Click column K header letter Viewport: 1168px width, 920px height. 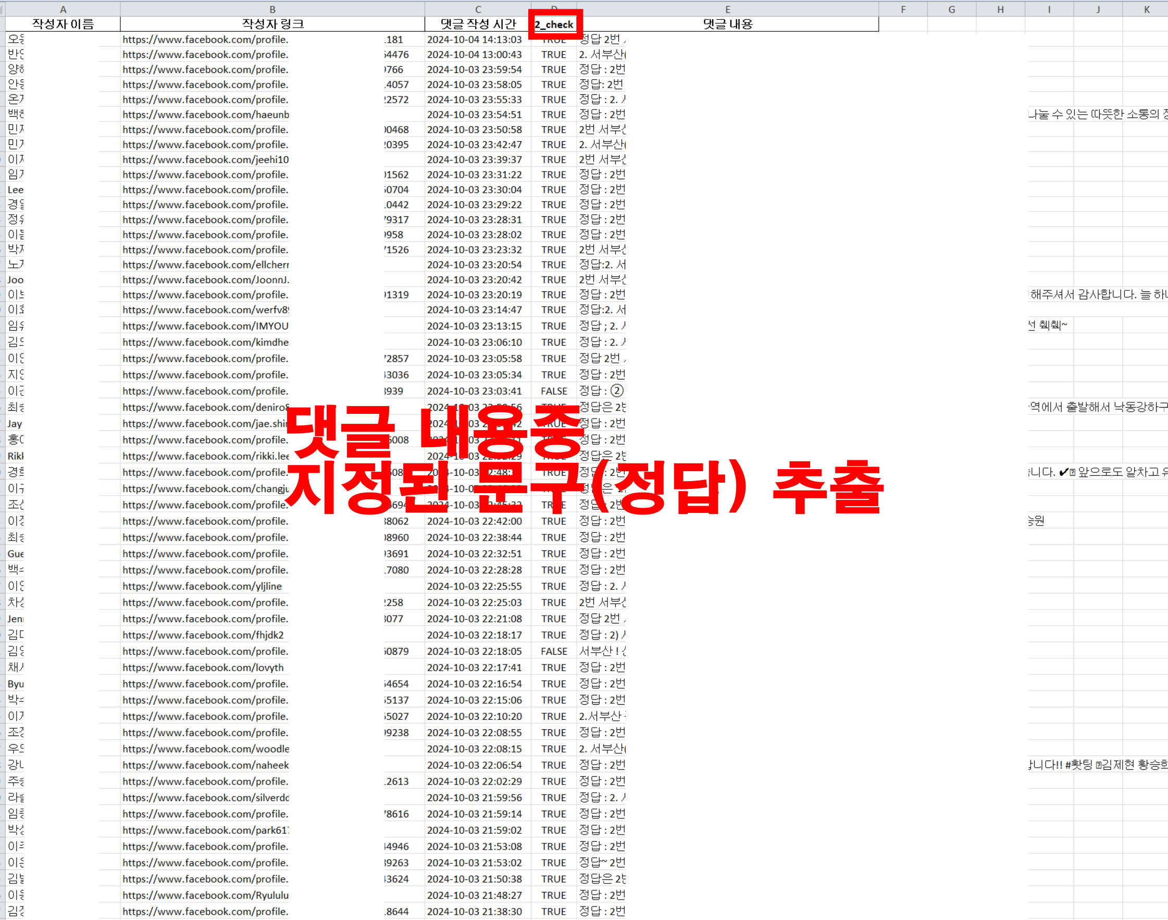(x=1147, y=9)
